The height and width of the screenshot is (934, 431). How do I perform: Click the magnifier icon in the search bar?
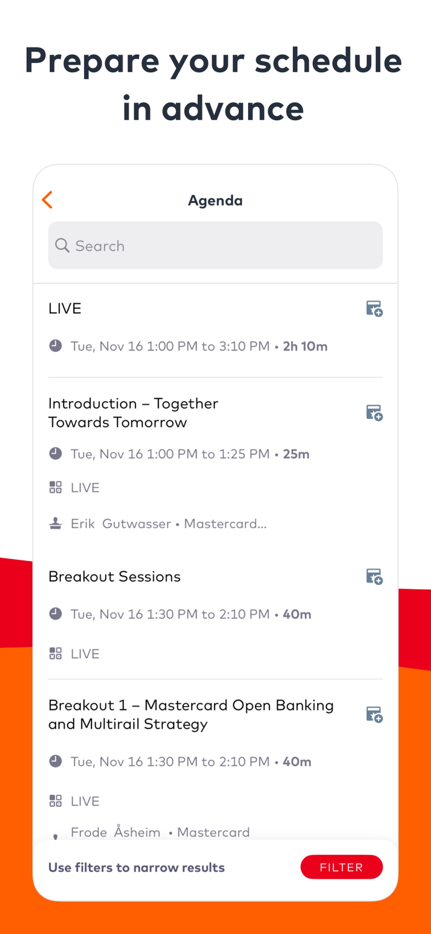(62, 245)
